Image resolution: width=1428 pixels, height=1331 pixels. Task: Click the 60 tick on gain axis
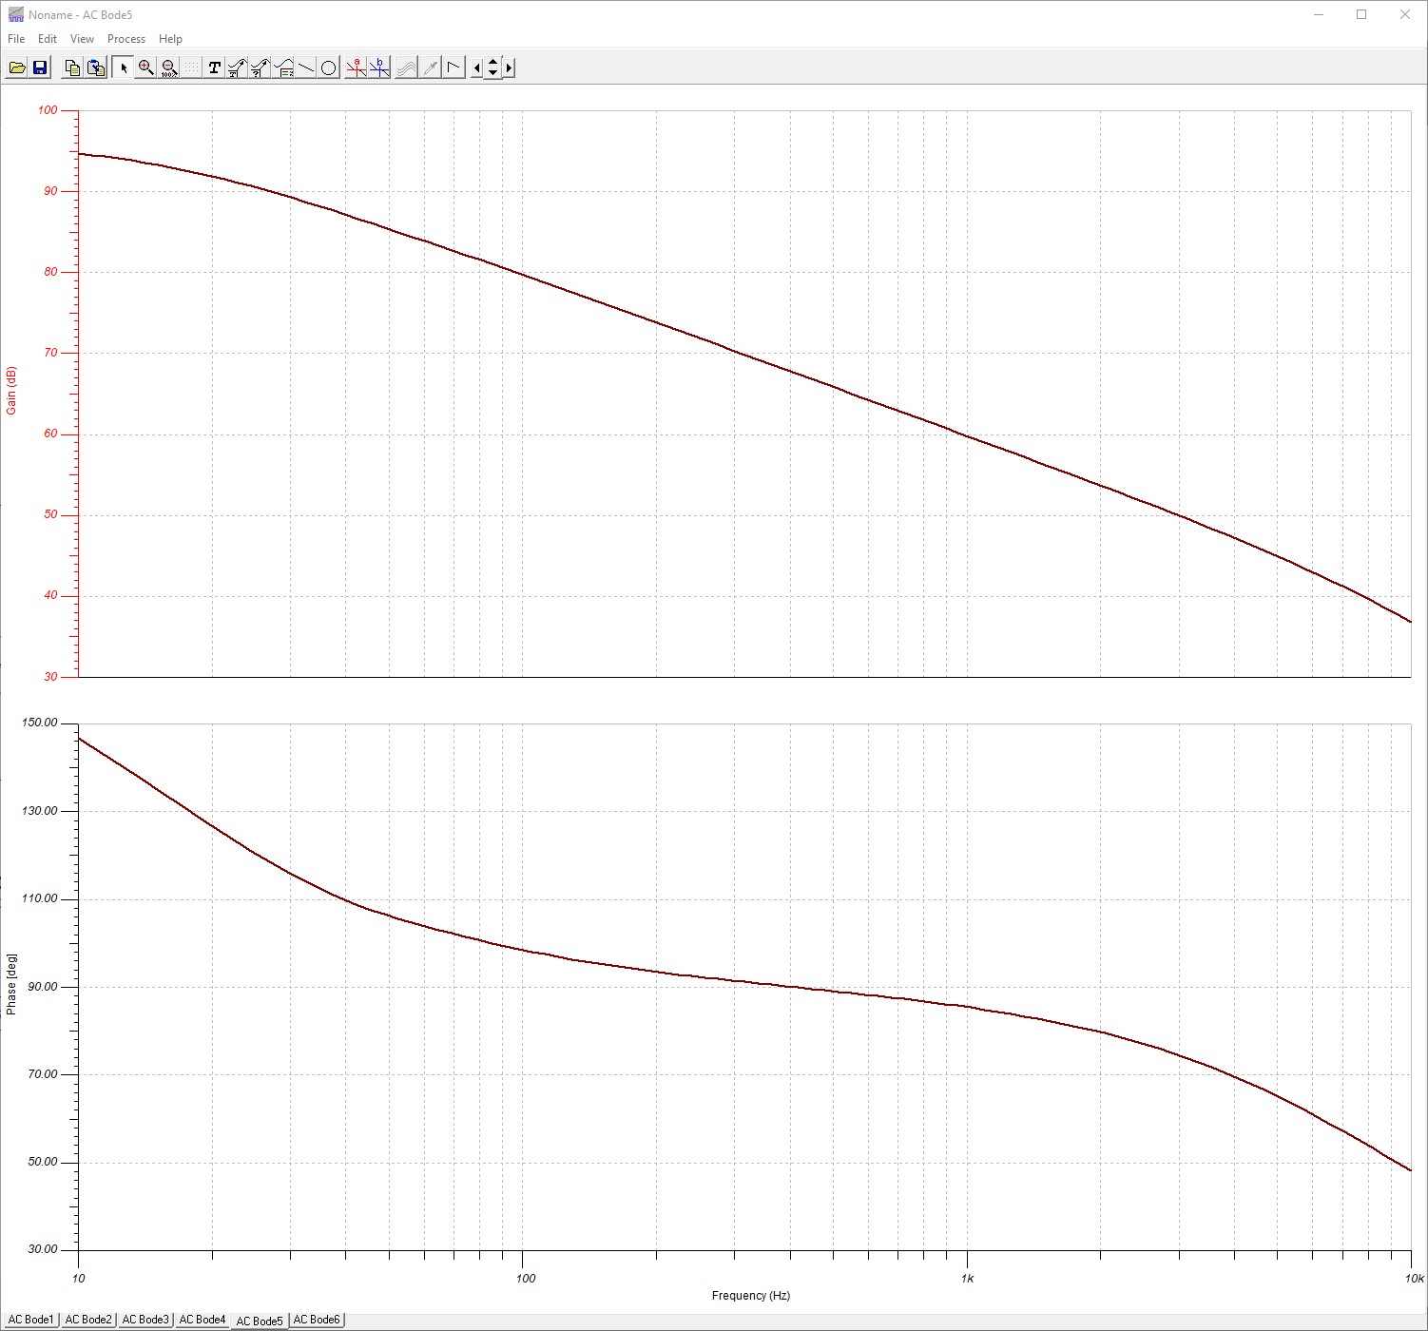tap(50, 434)
